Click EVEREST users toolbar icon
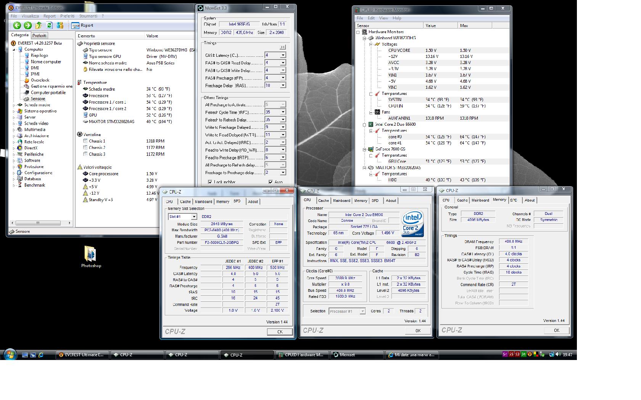 pos(60,26)
